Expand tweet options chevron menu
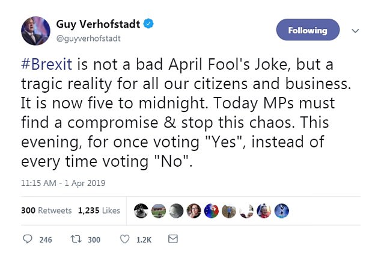Image resolution: width=381 pixels, height=260 pixels. (355, 31)
